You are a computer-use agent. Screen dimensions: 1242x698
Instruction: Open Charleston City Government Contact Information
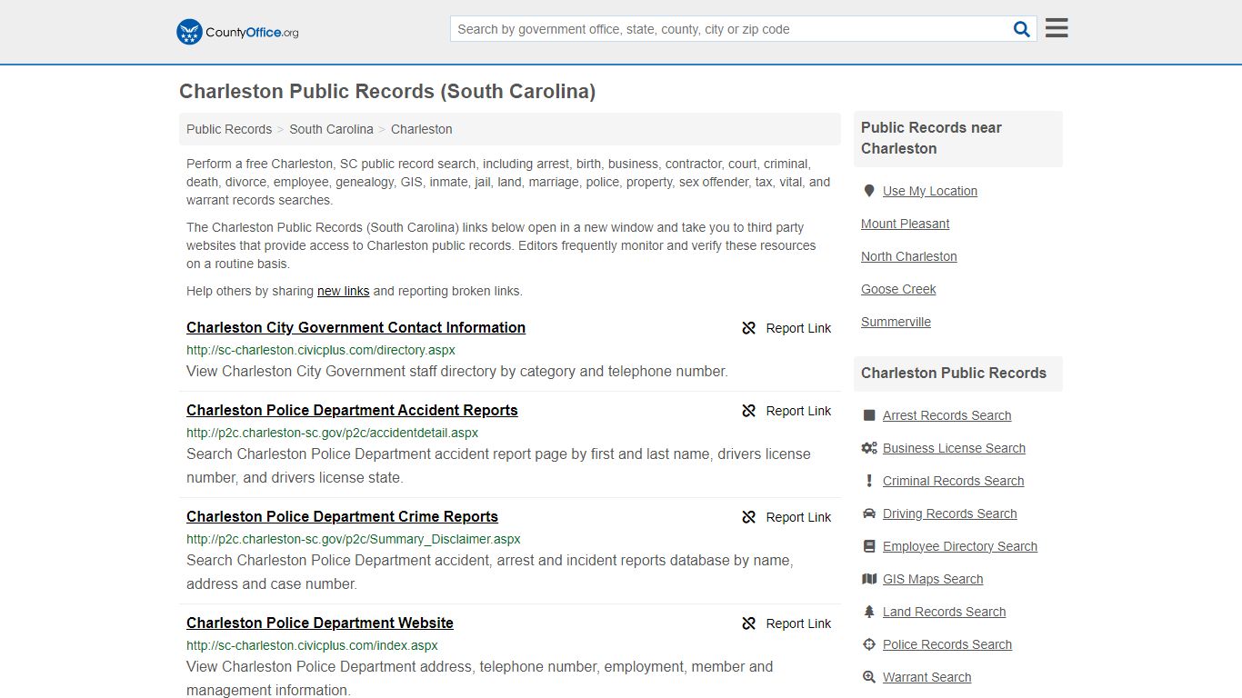pyautogui.click(x=356, y=327)
